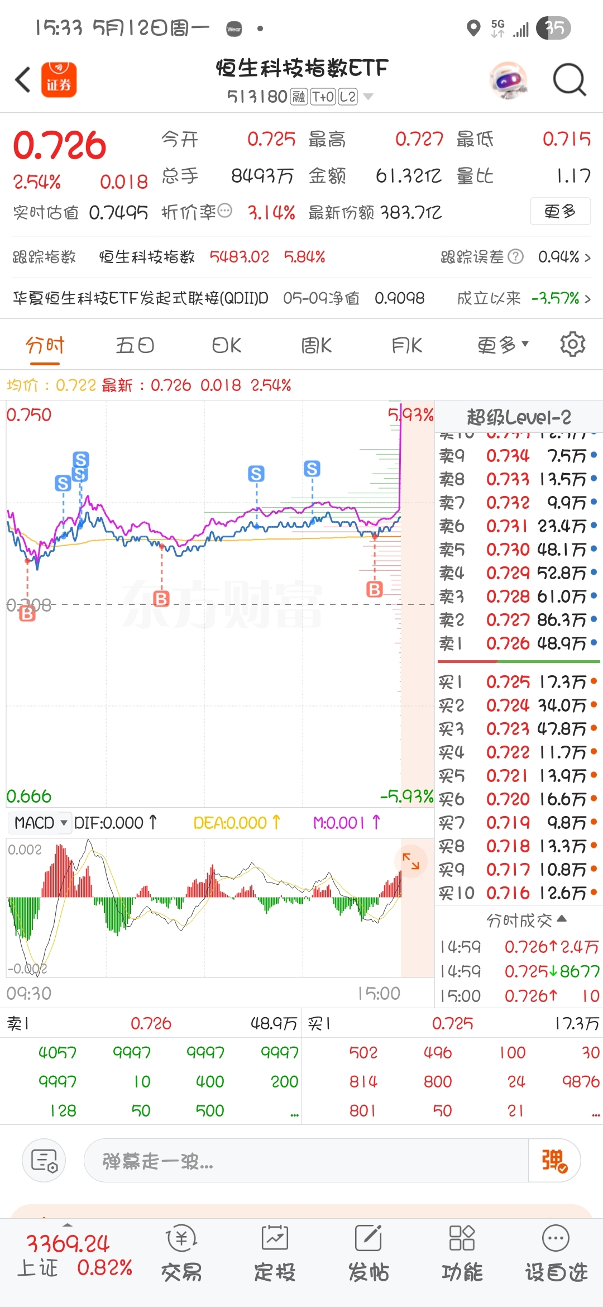Switch to the 分时 tab
The image size is (603, 1307).
tap(45, 345)
